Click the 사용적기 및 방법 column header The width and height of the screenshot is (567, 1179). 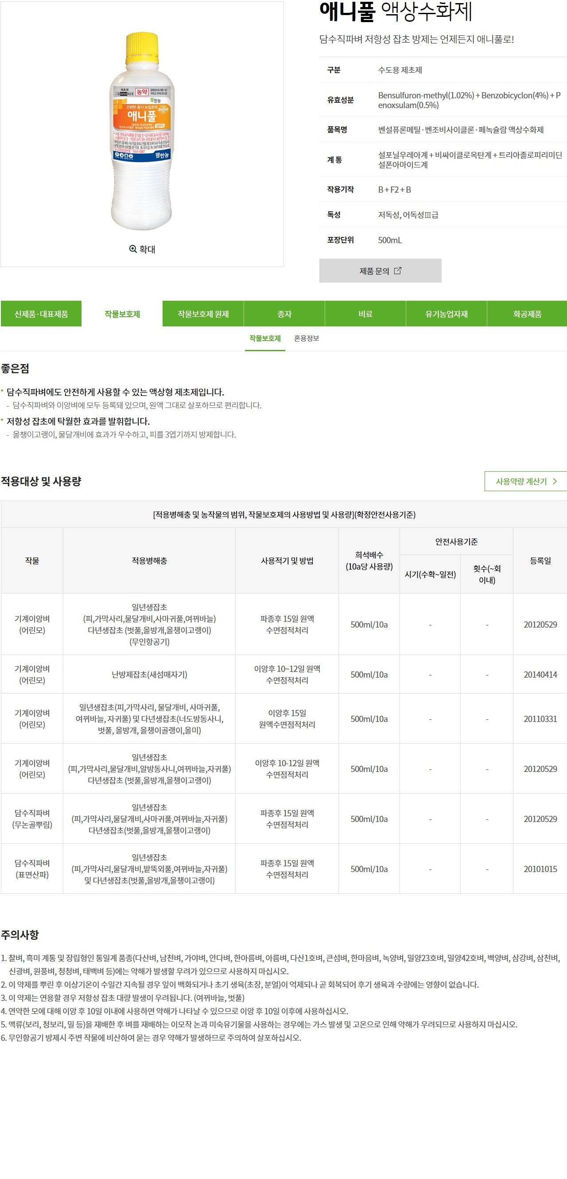(287, 561)
